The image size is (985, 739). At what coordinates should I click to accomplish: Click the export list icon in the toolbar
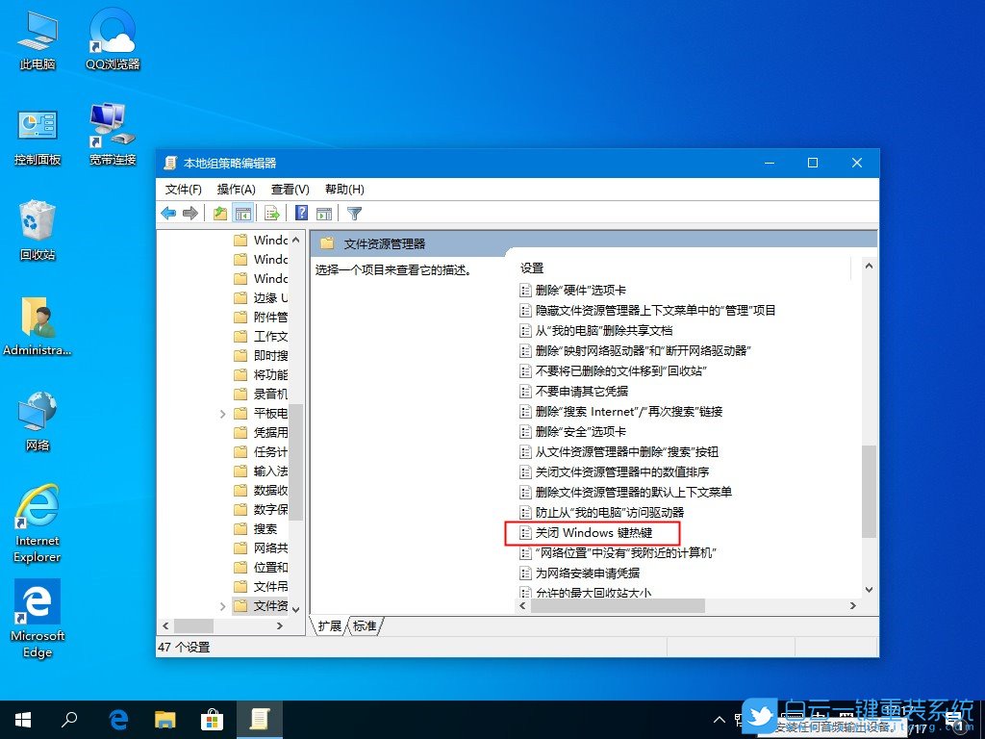271,212
